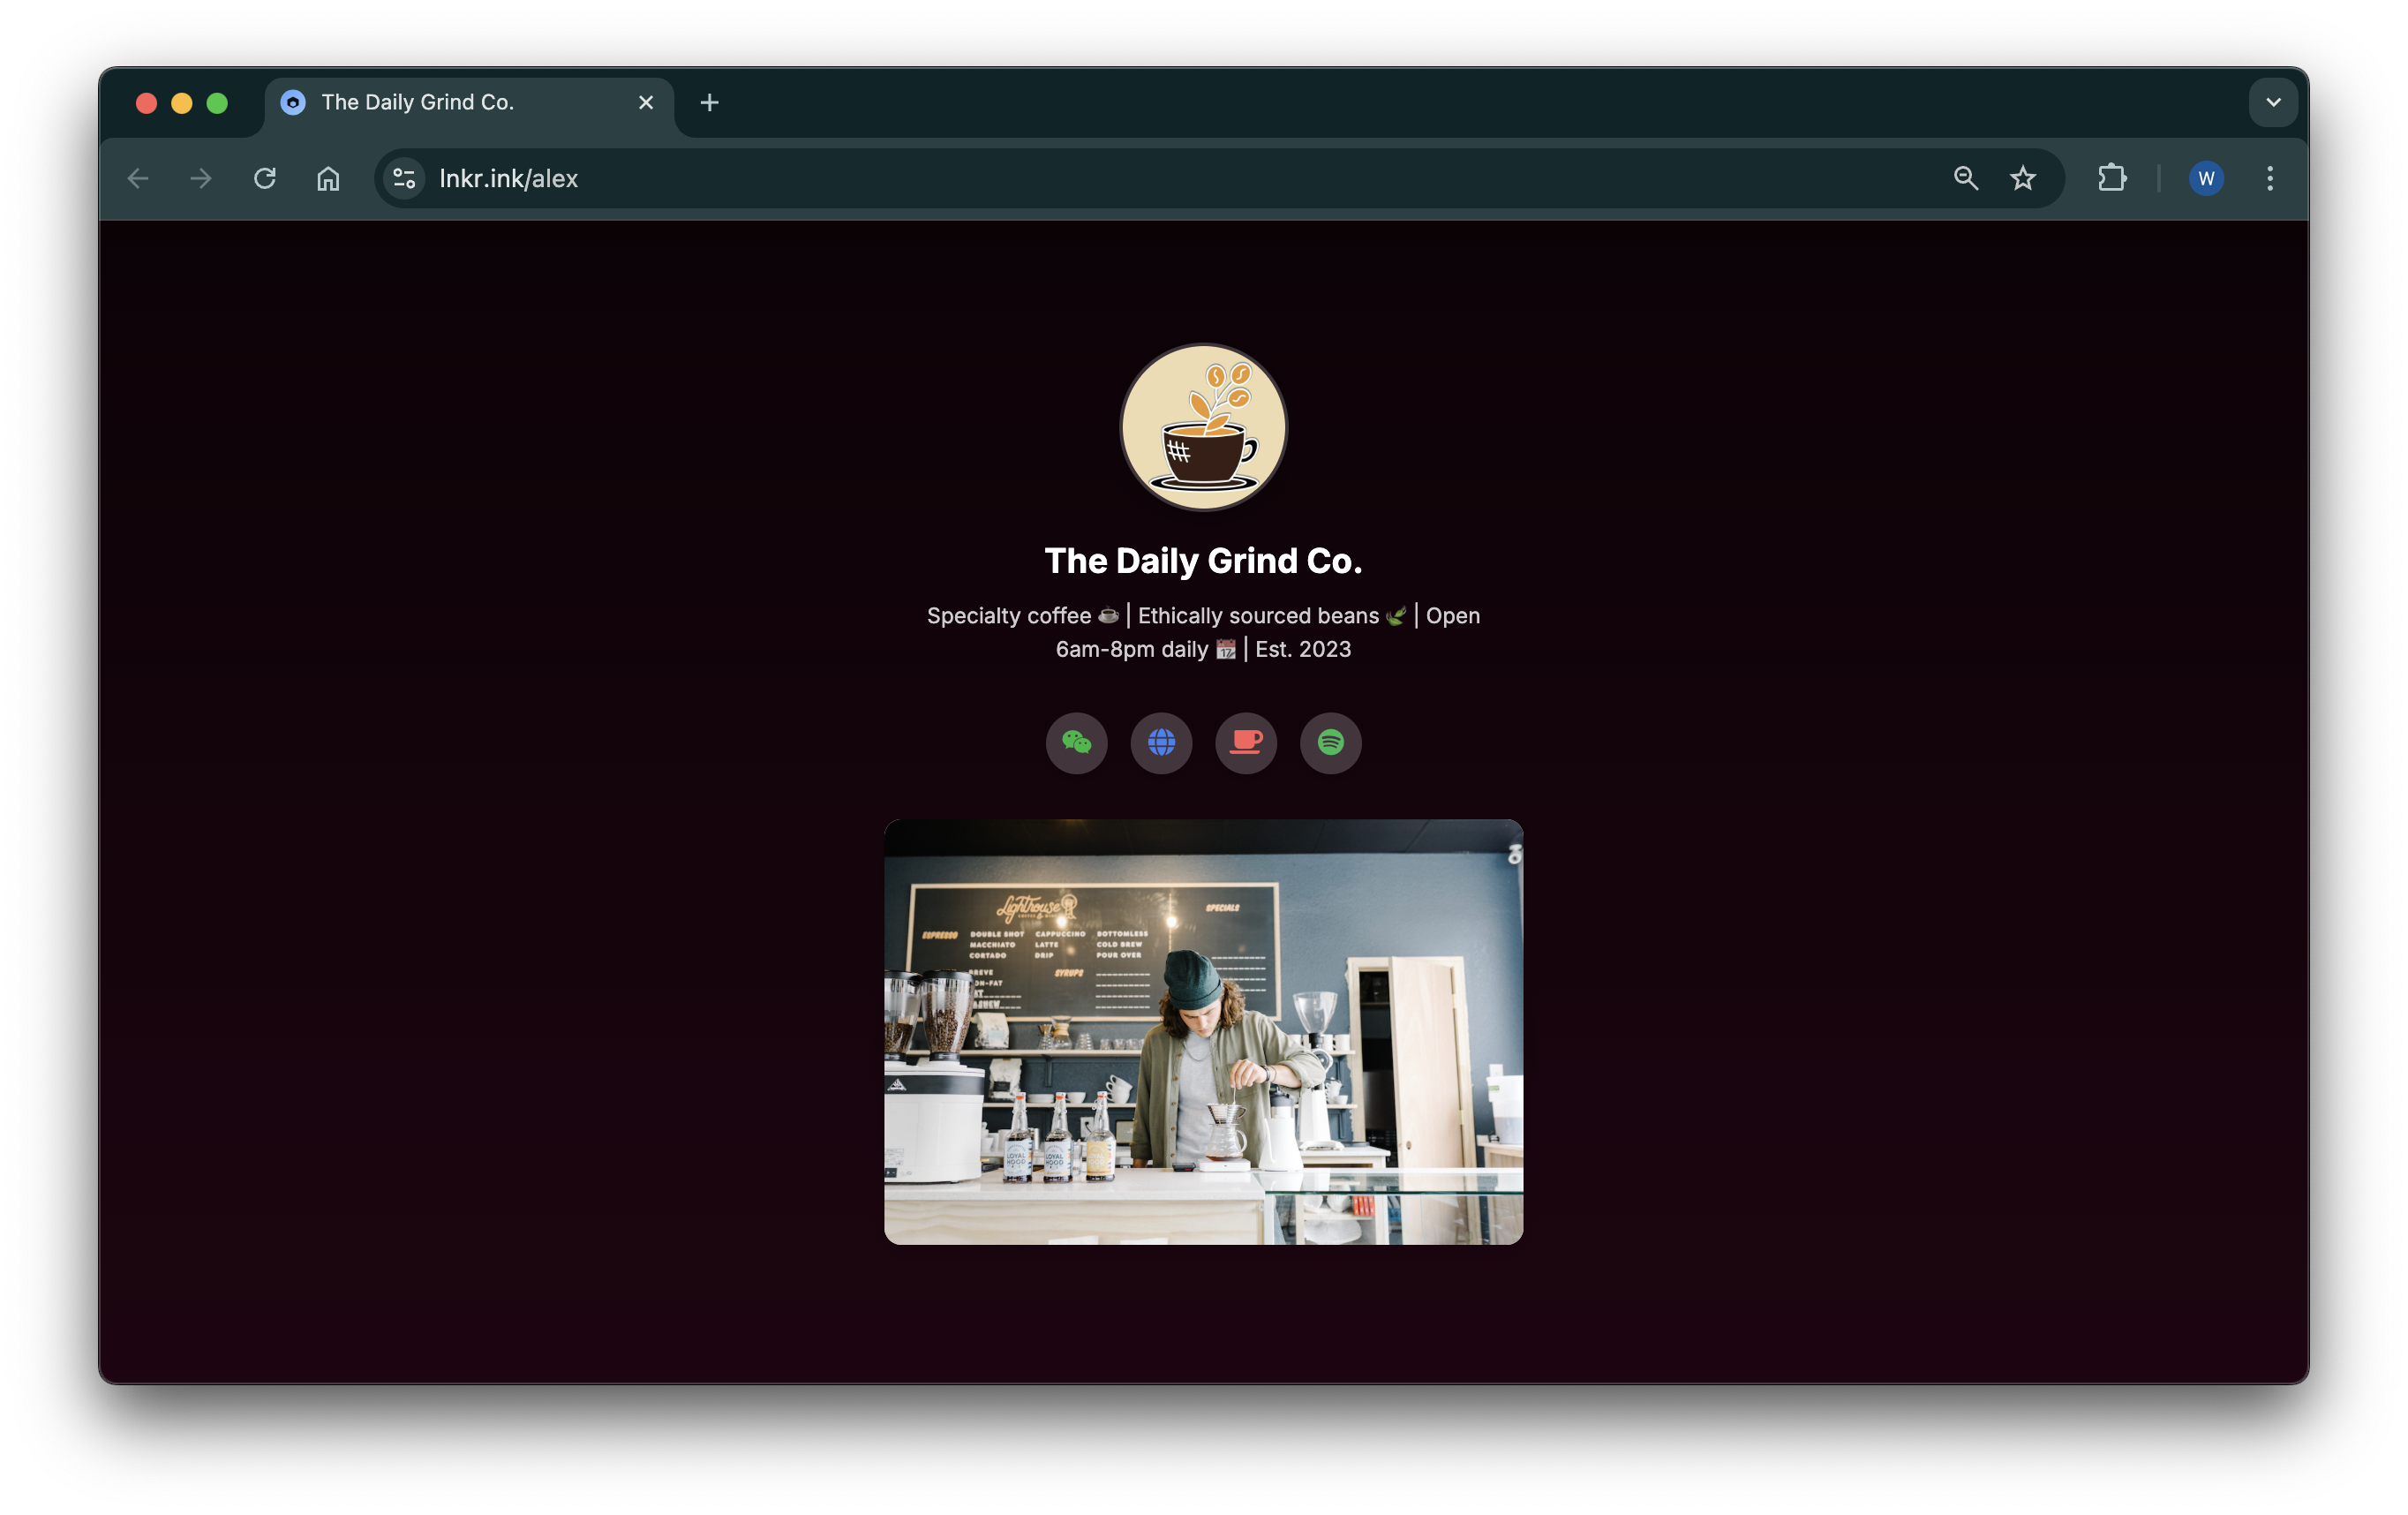Navigate back using the back arrow

137,178
